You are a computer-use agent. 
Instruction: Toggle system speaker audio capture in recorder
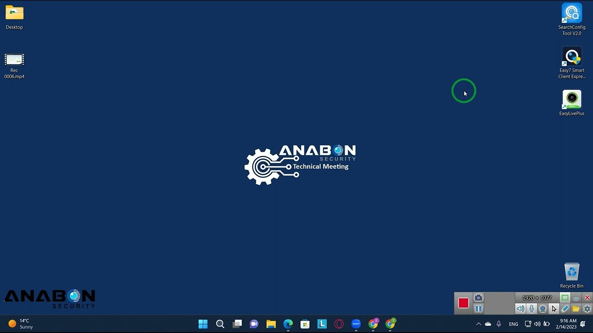pyautogui.click(x=521, y=309)
